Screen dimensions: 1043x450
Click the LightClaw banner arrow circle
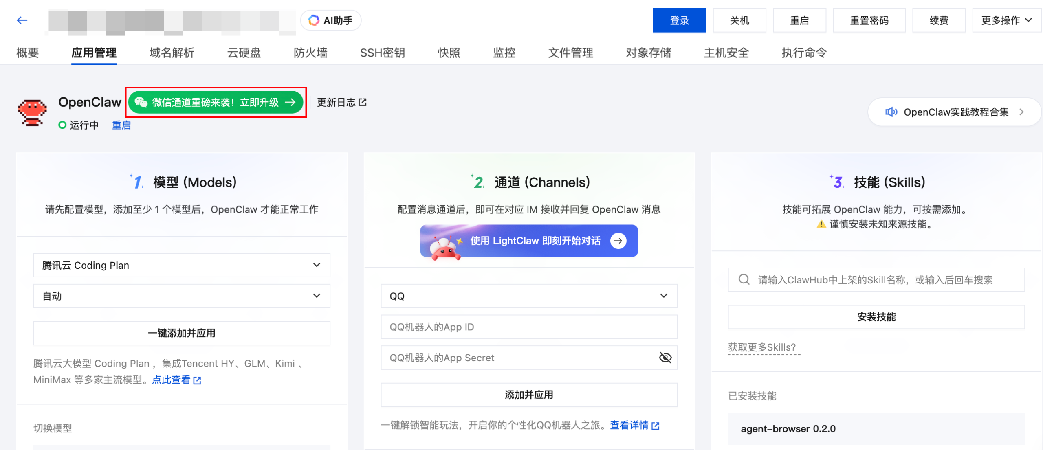coord(618,241)
